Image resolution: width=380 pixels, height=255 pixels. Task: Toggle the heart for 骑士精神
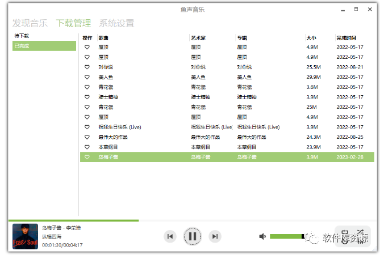point(87,97)
